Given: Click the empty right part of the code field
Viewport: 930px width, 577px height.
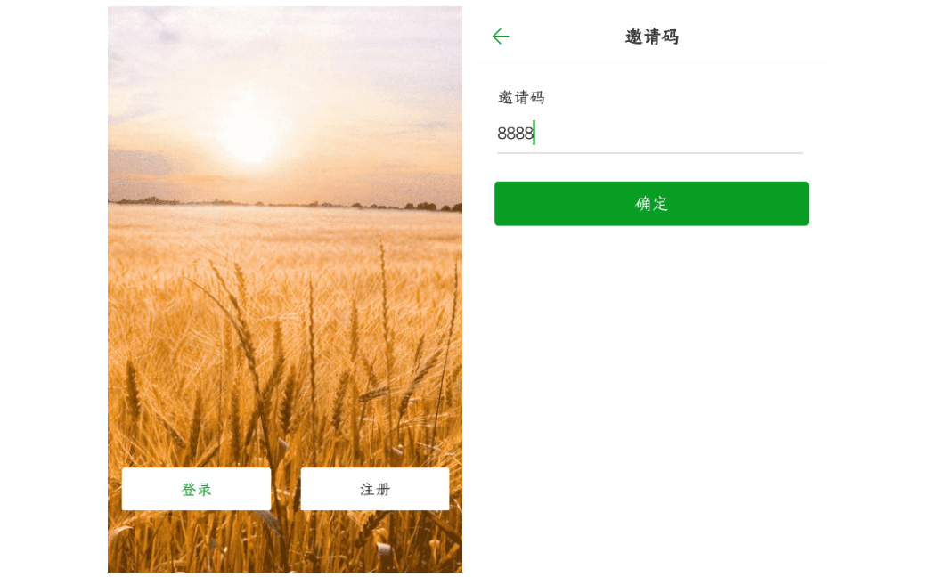Looking at the screenshot, I should [x=670, y=134].
